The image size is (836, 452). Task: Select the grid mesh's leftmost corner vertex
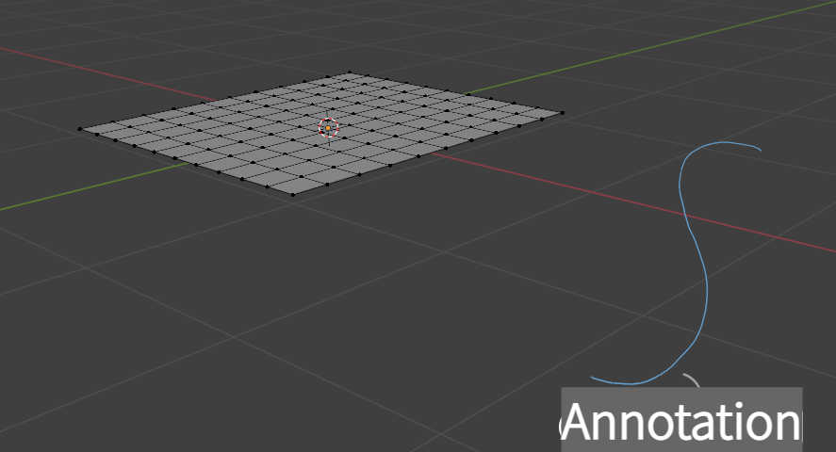pyautogui.click(x=80, y=129)
